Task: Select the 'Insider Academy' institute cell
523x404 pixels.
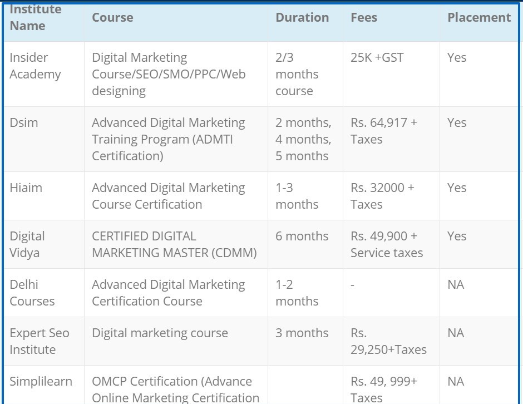Action: (x=44, y=74)
